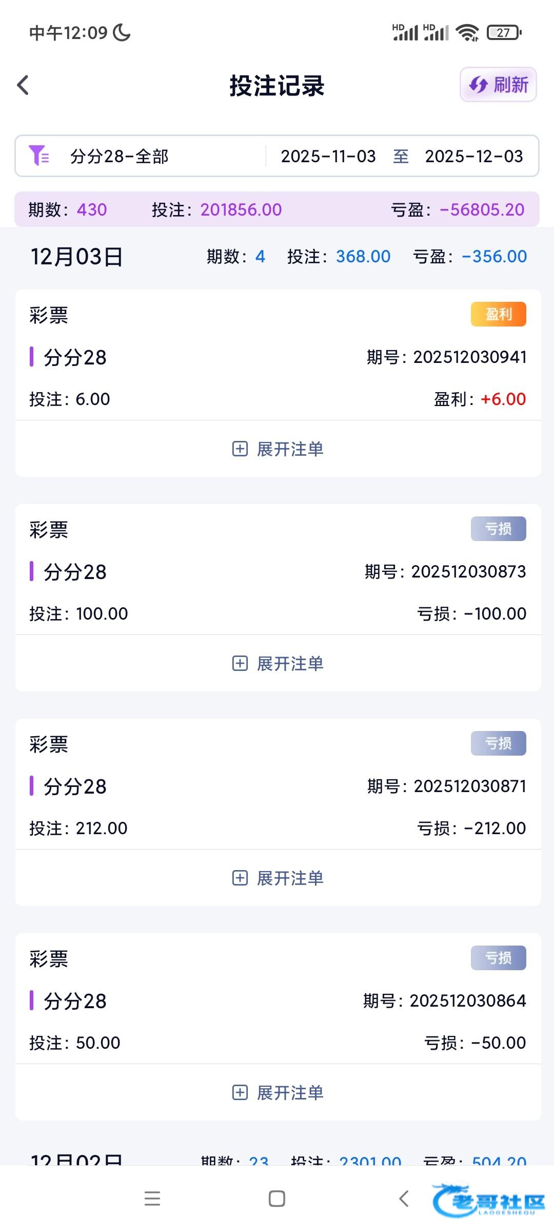
Task: Tap the purple totals summary bar
Action: coord(277,209)
